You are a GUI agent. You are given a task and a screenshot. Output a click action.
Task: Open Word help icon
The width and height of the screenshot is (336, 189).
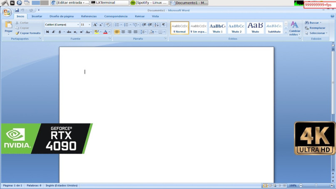pyautogui.click(x=332, y=16)
